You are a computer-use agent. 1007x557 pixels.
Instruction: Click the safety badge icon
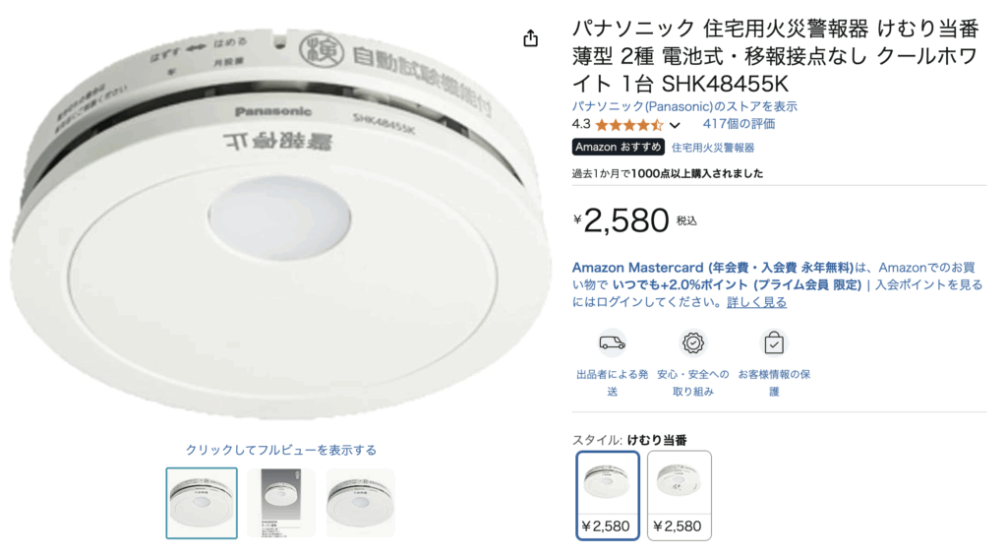click(x=693, y=343)
